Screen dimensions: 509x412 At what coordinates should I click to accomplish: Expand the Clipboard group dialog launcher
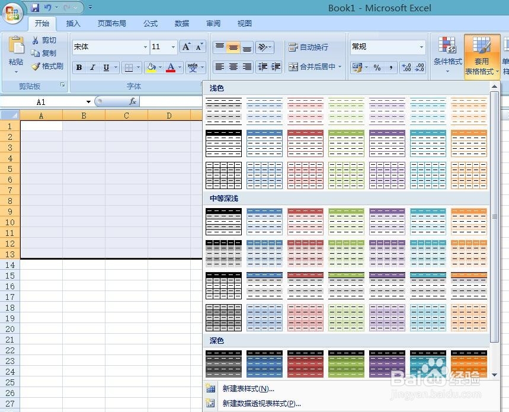[x=63, y=85]
